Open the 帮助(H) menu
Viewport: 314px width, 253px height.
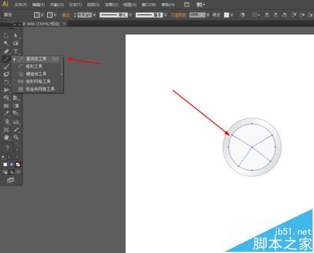click(168, 4)
